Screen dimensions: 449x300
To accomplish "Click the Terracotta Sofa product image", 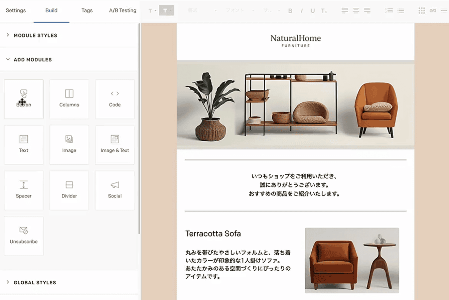I will point(352,260).
